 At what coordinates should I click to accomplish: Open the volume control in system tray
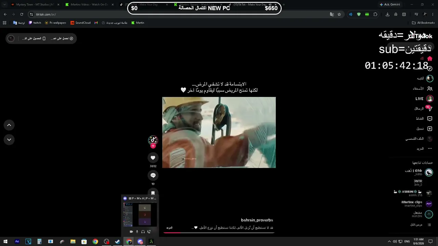tap(395, 242)
